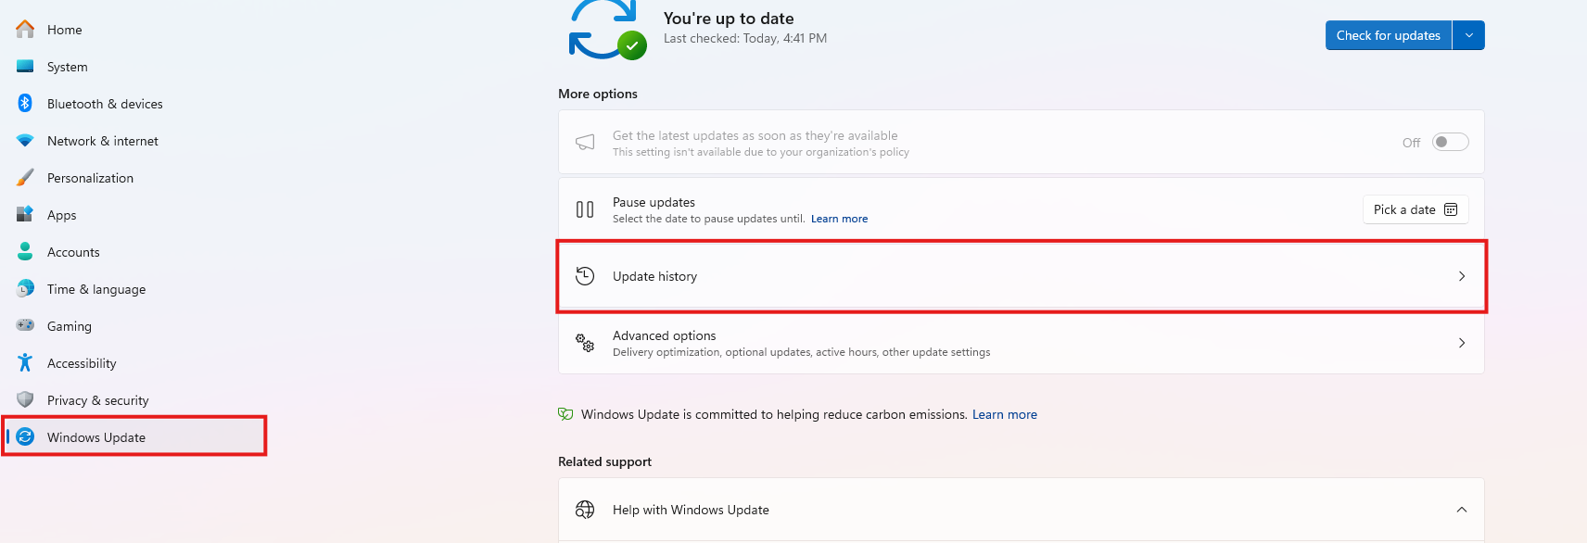Image resolution: width=1587 pixels, height=543 pixels.
Task: Click the organization's policy notice text
Action: pyautogui.click(x=761, y=152)
